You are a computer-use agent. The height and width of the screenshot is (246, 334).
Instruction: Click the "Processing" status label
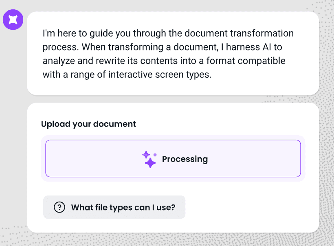point(185,159)
